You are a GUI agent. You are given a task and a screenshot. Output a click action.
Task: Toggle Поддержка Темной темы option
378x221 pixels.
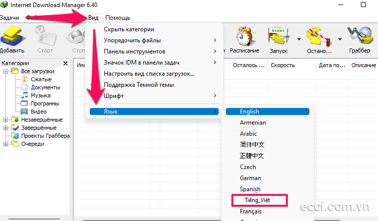point(139,85)
